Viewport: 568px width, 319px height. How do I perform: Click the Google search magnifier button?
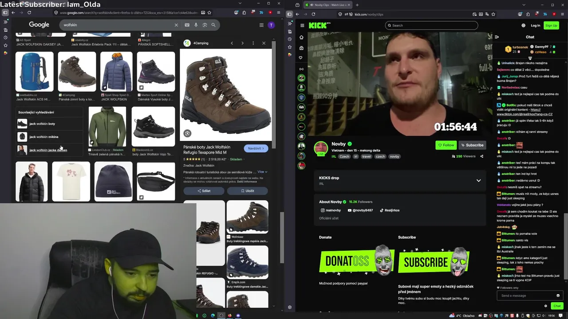[213, 25]
